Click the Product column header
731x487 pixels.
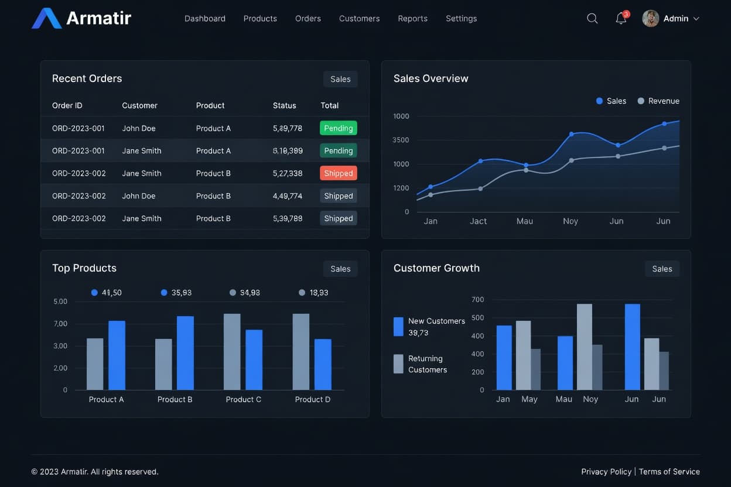pyautogui.click(x=210, y=105)
